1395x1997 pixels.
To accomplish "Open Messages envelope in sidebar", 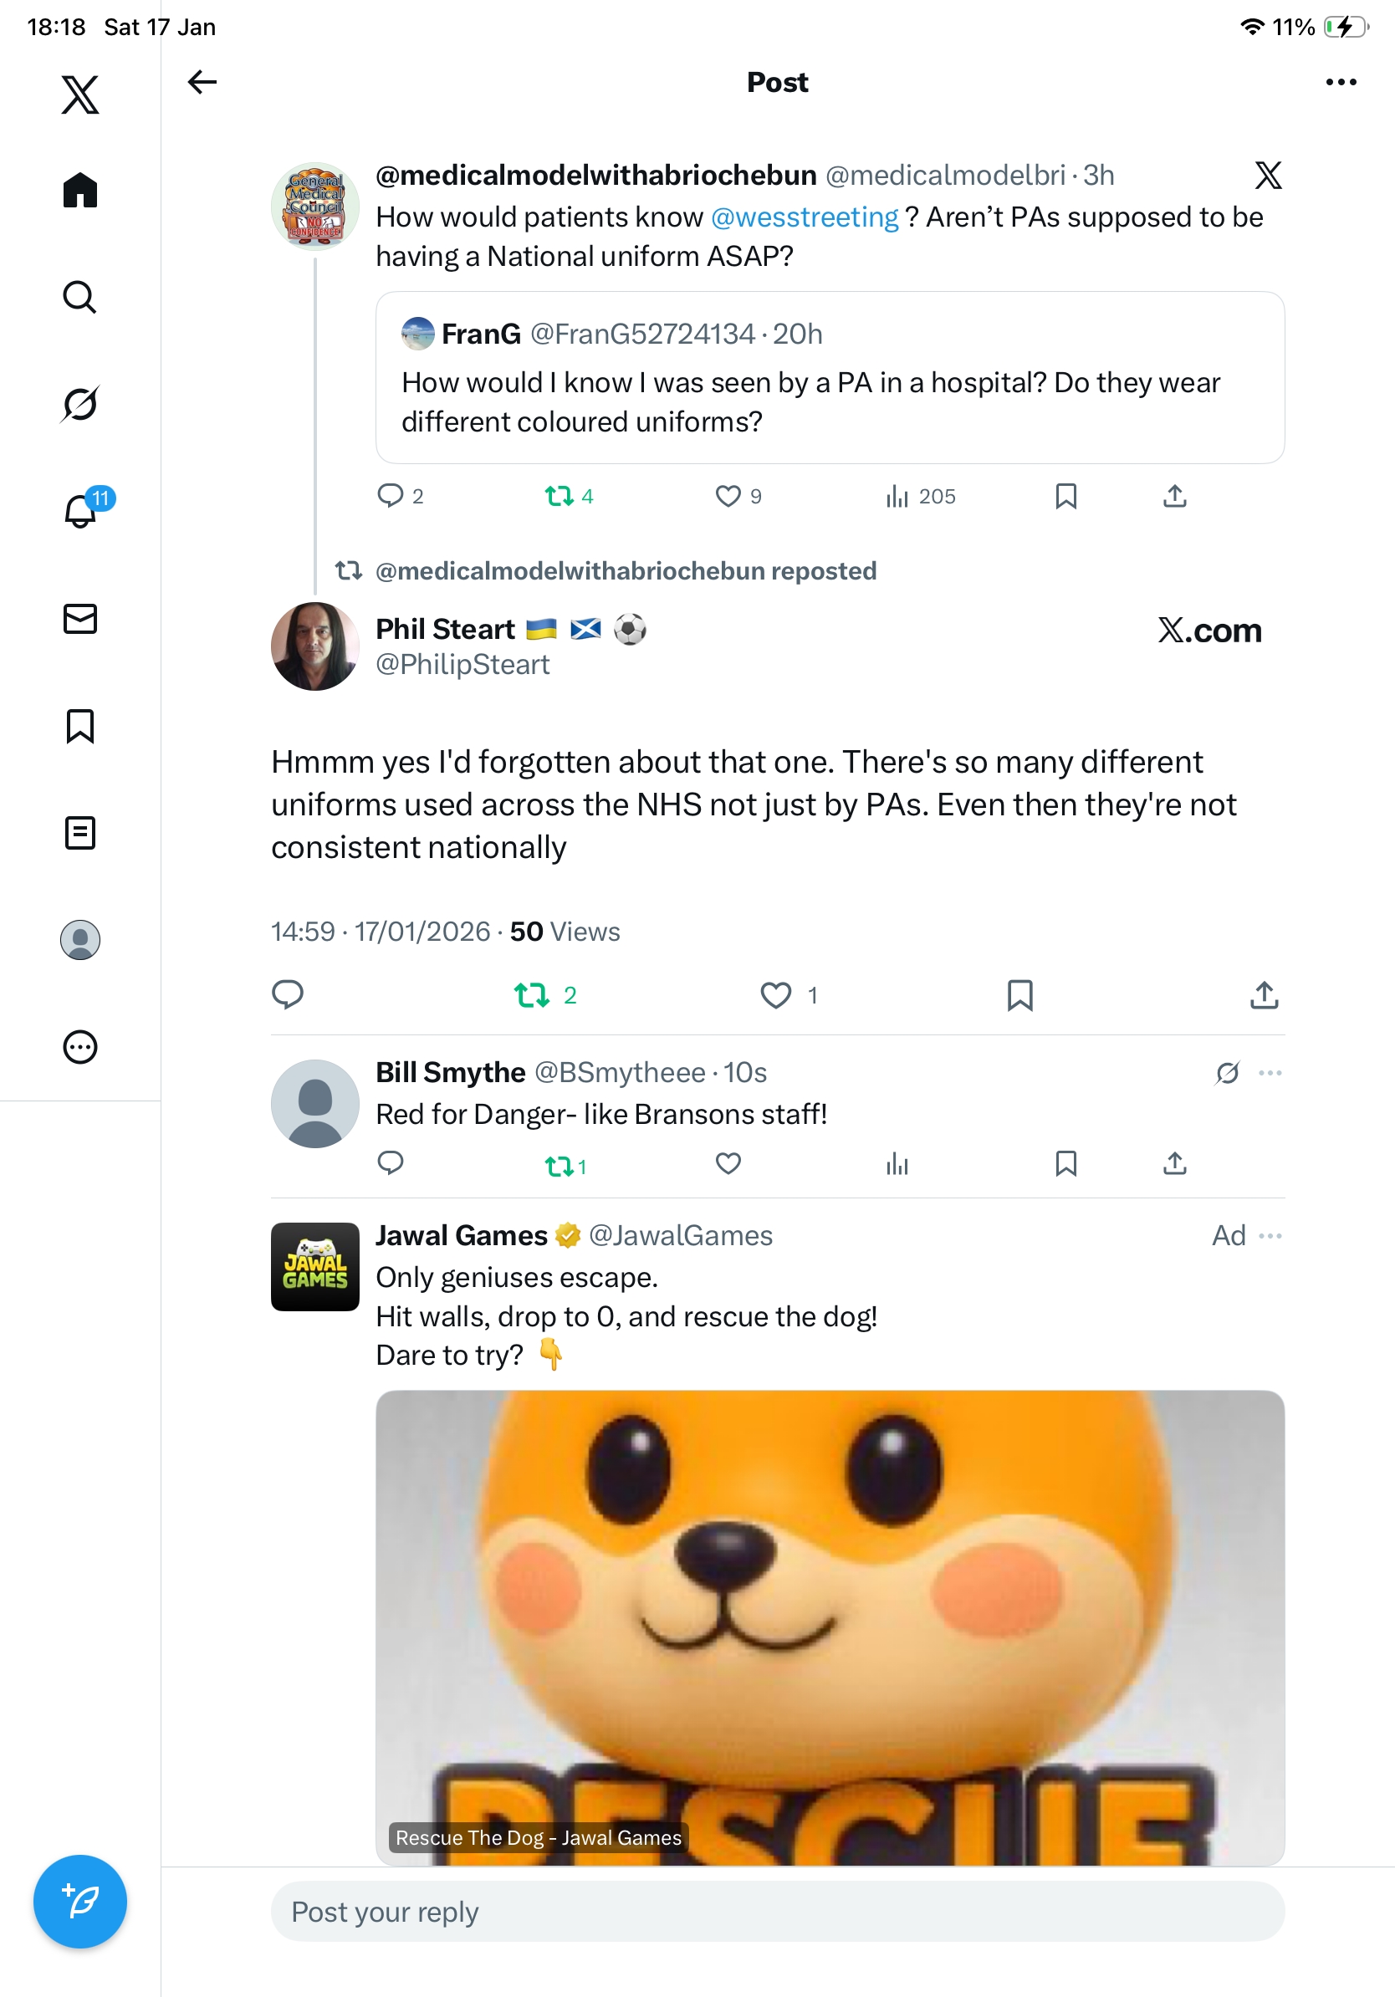I will [x=80, y=618].
